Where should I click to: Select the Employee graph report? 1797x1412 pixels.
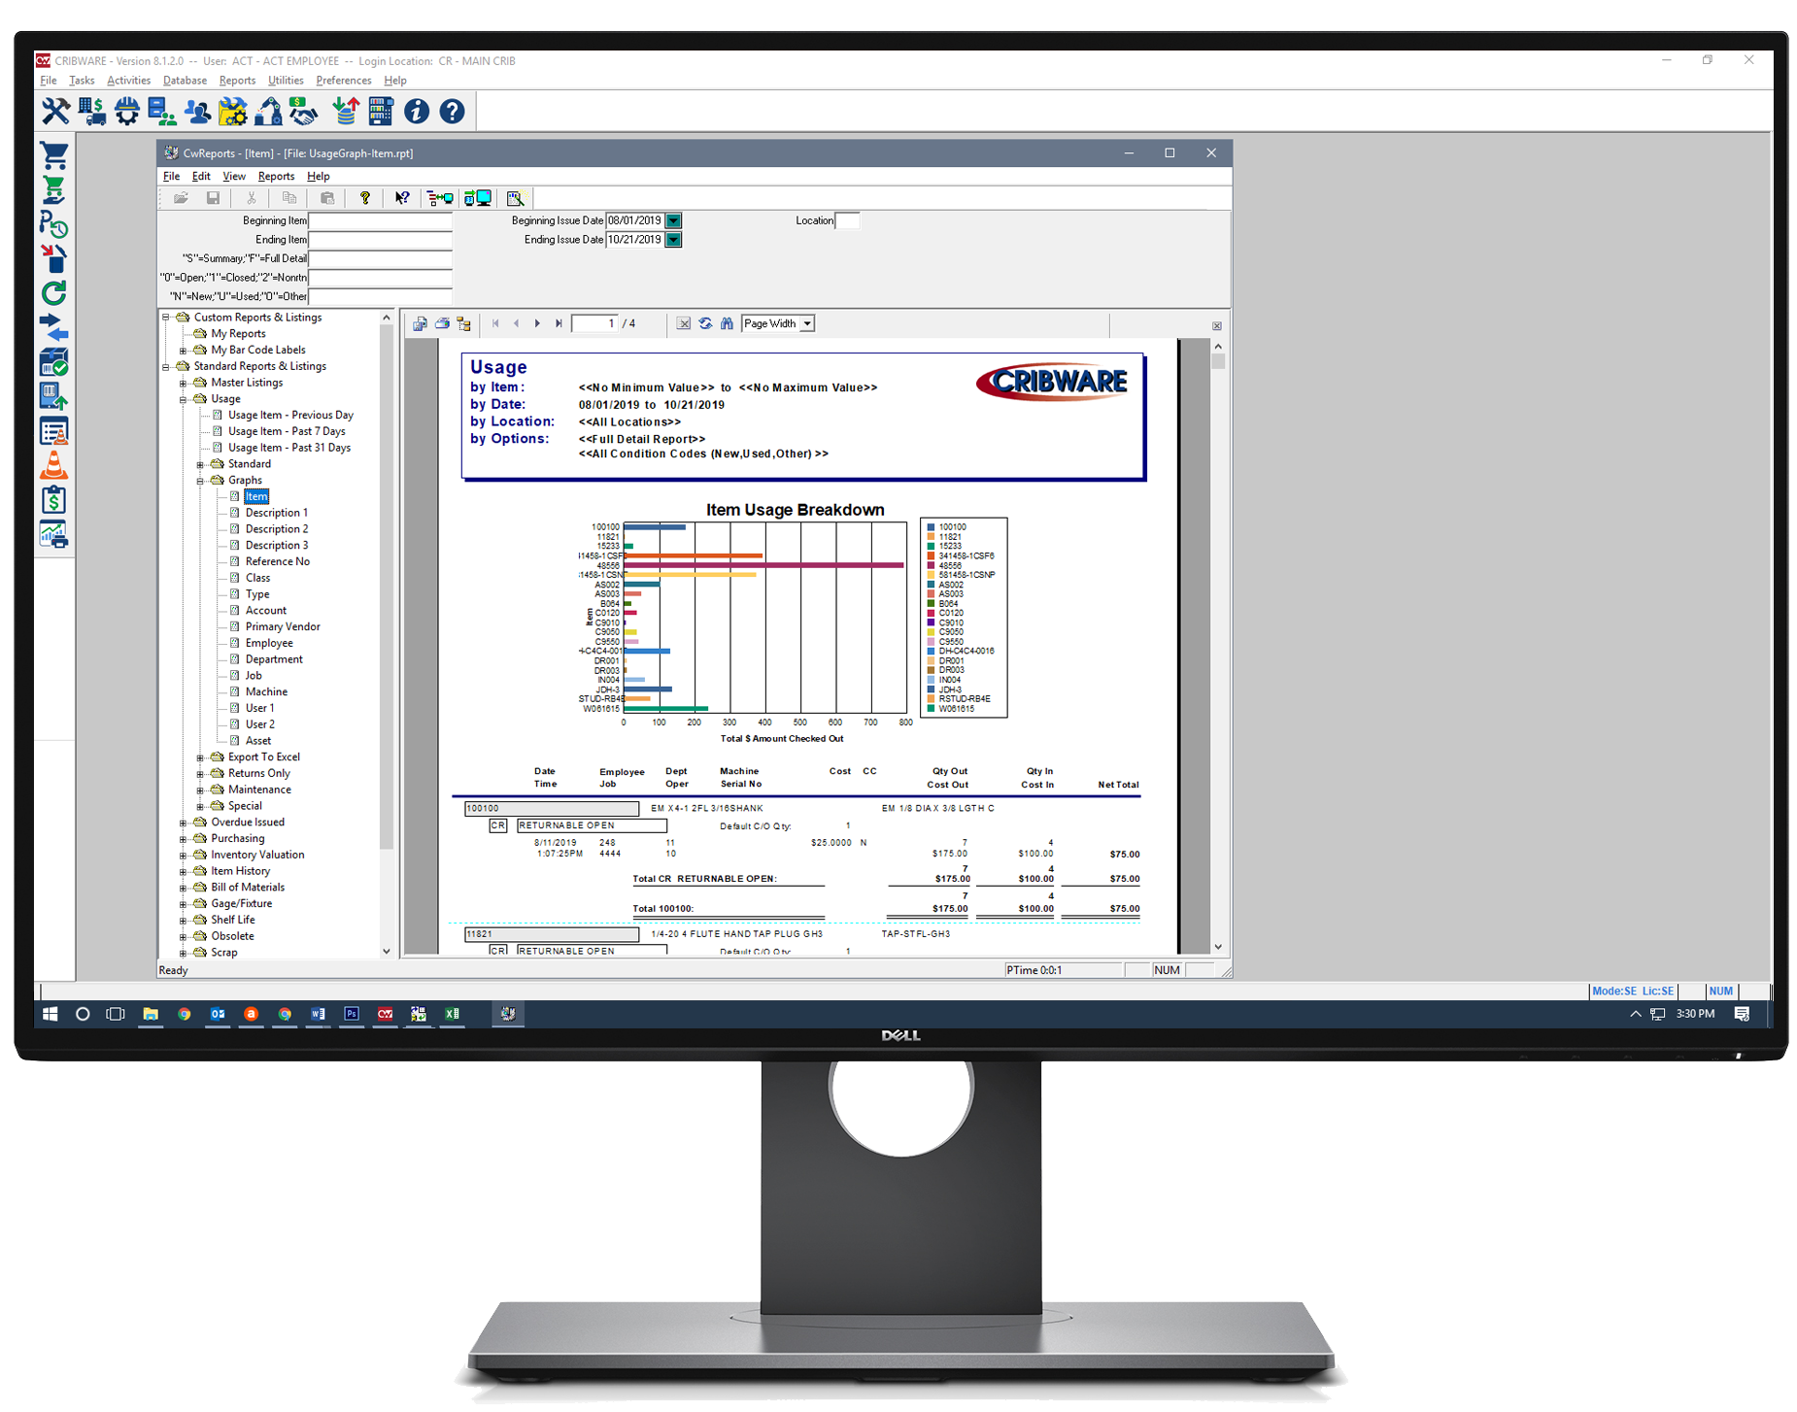coord(269,643)
